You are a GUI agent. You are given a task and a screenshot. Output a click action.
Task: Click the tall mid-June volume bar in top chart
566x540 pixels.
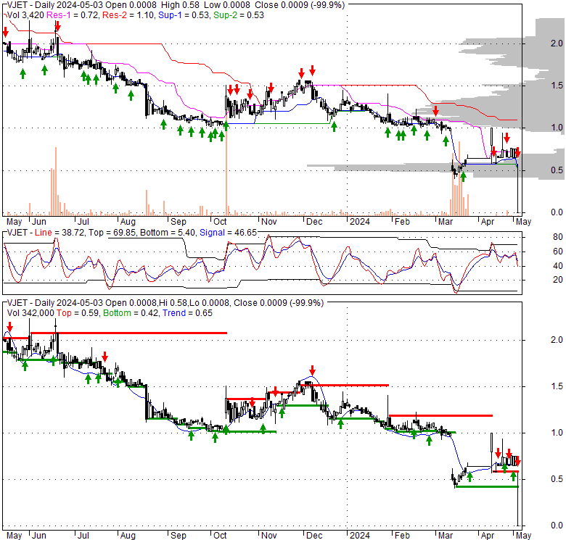(56, 181)
